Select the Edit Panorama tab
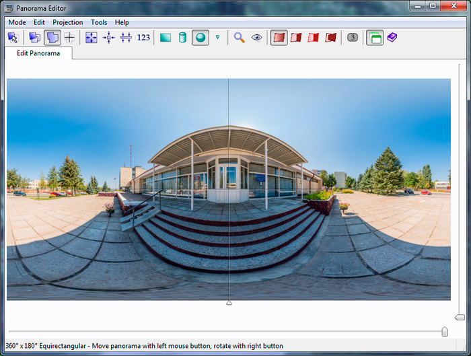Image resolution: width=471 pixels, height=356 pixels. coord(38,53)
